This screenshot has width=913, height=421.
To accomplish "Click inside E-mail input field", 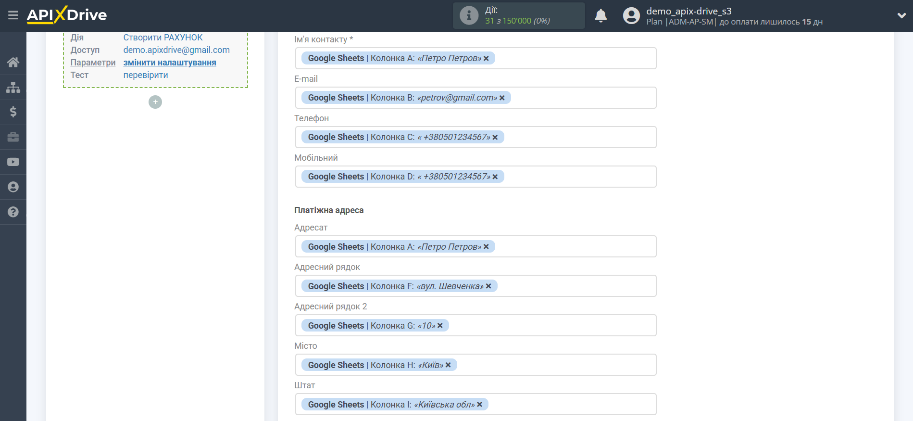I will (475, 98).
